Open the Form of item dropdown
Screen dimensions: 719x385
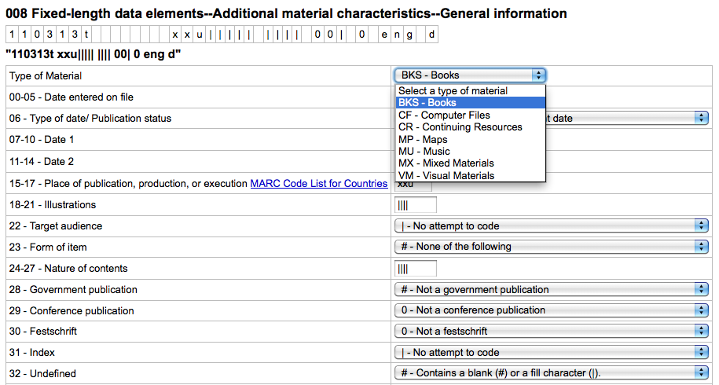[x=552, y=247]
